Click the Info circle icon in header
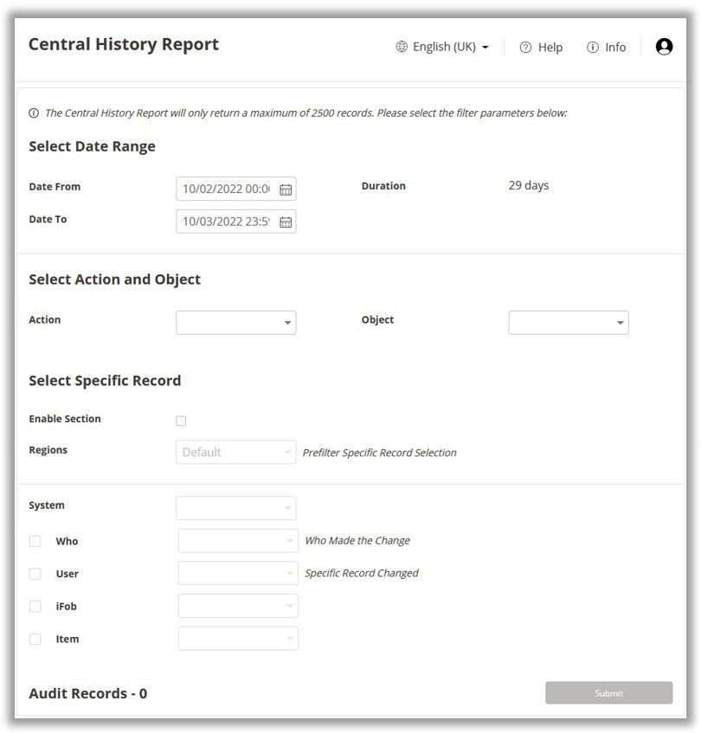The height and width of the screenshot is (733, 701). pyautogui.click(x=593, y=48)
